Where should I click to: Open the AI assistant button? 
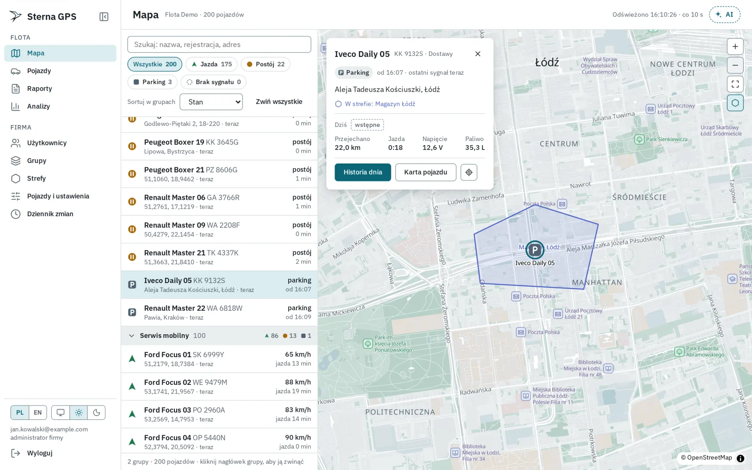724,15
